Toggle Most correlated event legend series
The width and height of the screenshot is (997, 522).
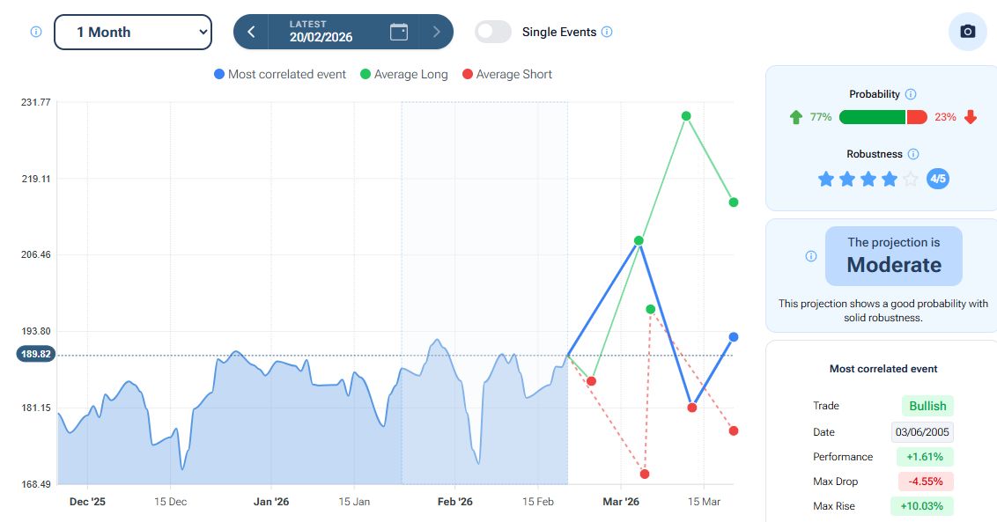279,75
